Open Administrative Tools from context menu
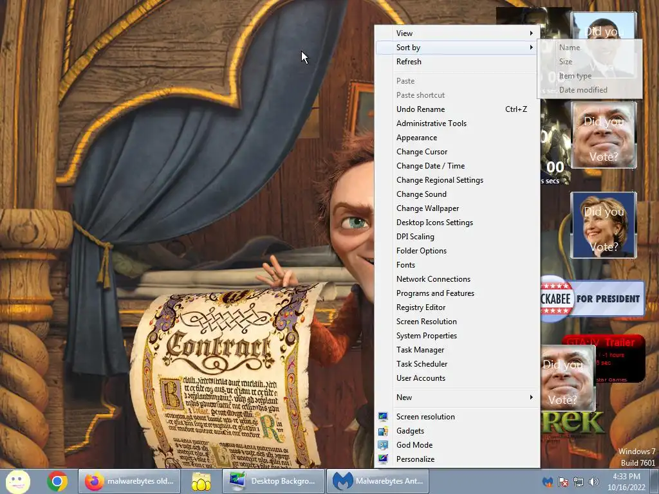This screenshot has height=494, width=659. 457,123
